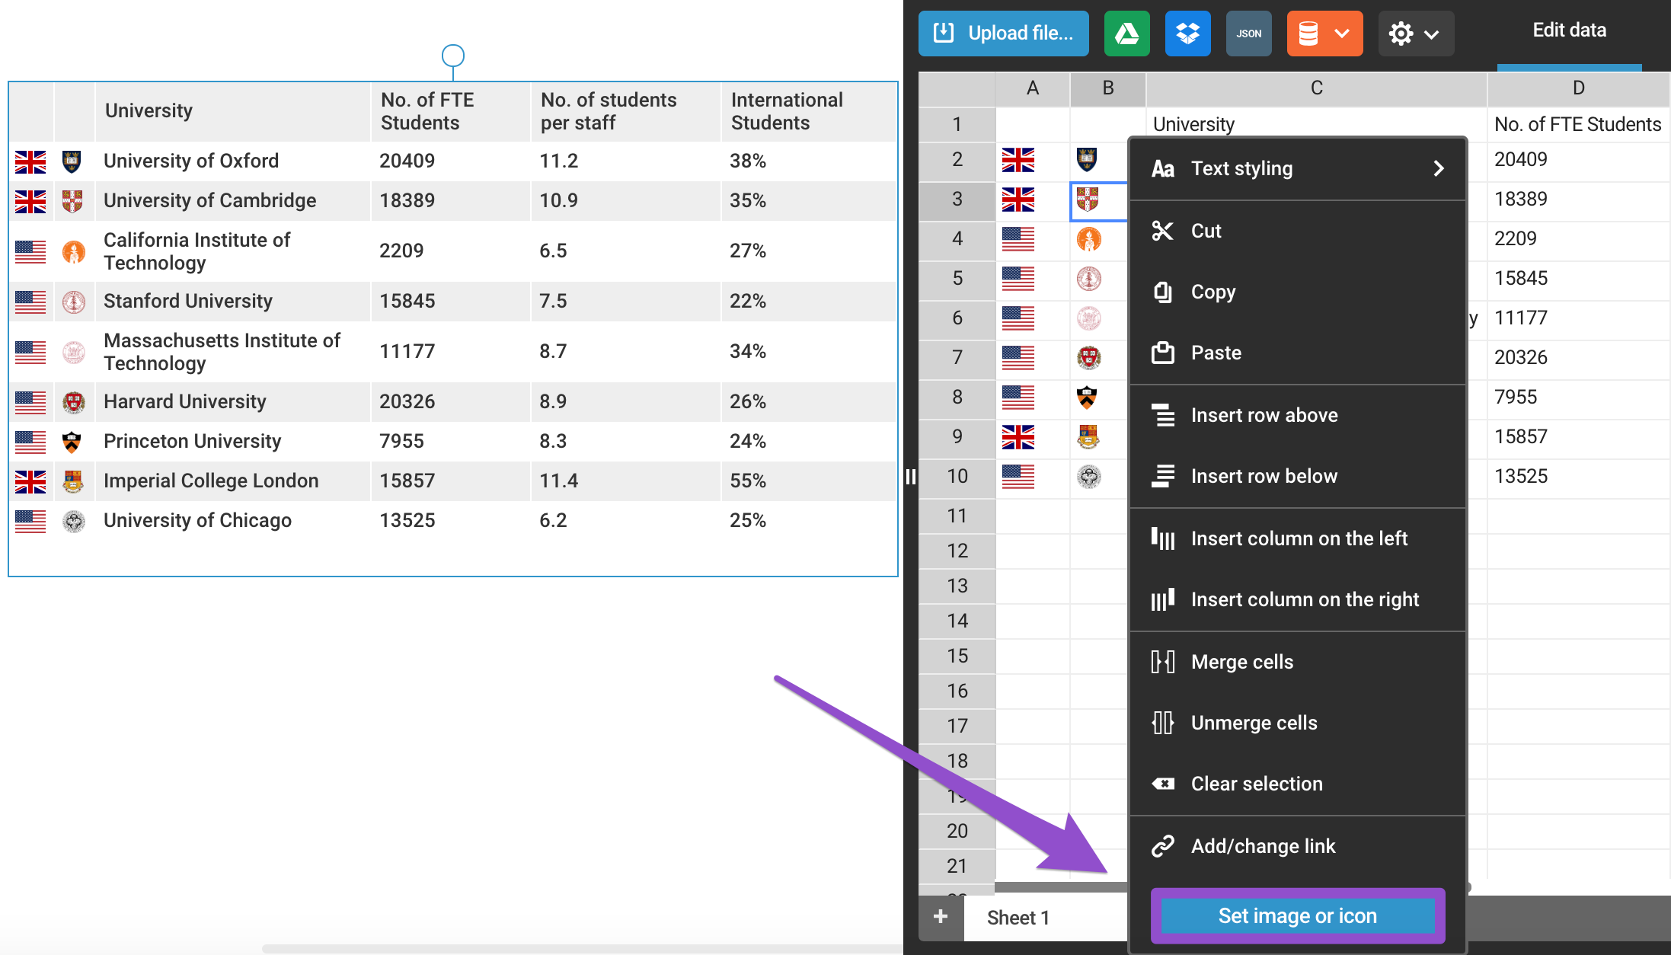This screenshot has height=955, width=1671.
Task: Click 'Imperial College London' in preview table
Action: 211,481
